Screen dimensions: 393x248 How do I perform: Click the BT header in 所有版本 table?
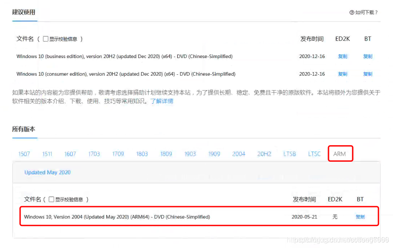click(x=360, y=199)
